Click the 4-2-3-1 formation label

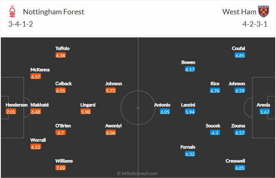point(255,24)
